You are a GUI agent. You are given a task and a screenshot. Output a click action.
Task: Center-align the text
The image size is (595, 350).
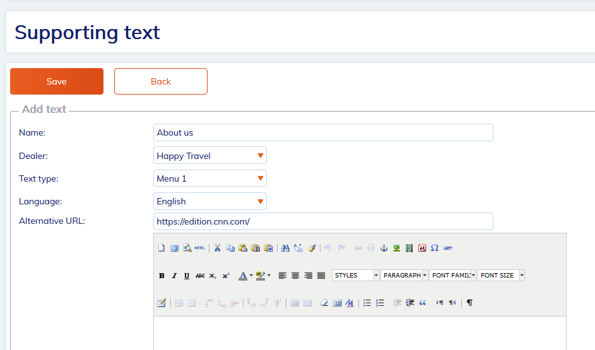295,276
